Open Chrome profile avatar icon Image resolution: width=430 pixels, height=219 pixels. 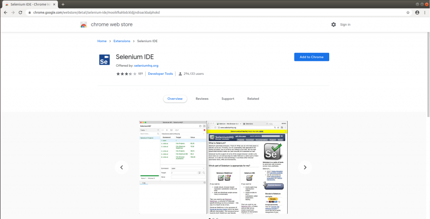coord(417,13)
